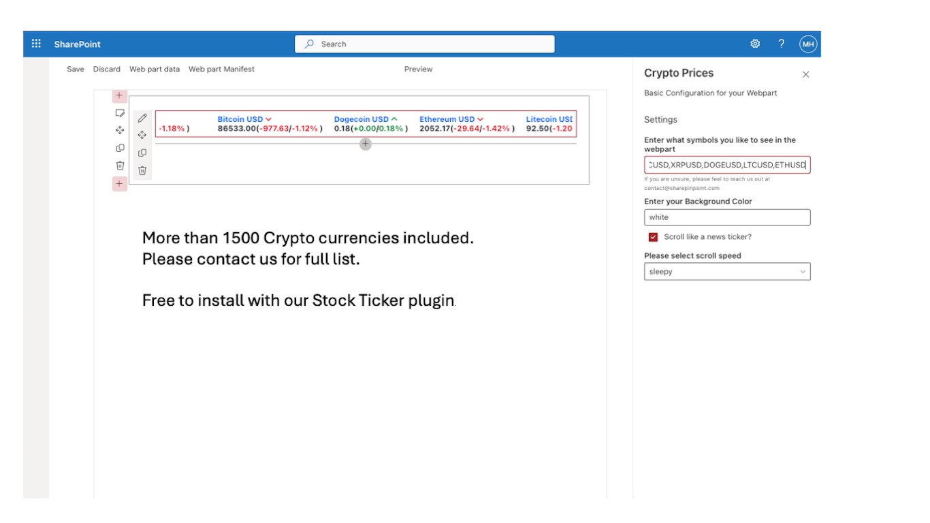Add a new section above with plus
The image size is (930, 523).
point(120,95)
